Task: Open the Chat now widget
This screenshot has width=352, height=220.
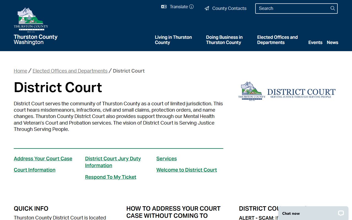Action: 313,213
